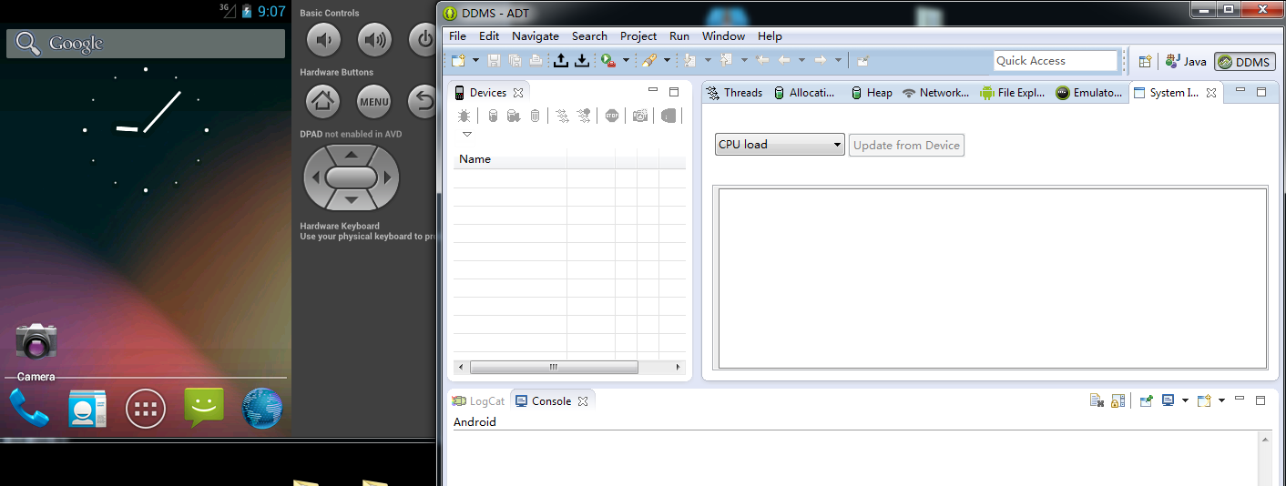This screenshot has height=486, width=1286.
Task: Click the Screen Capture camera icon
Action: click(x=640, y=116)
